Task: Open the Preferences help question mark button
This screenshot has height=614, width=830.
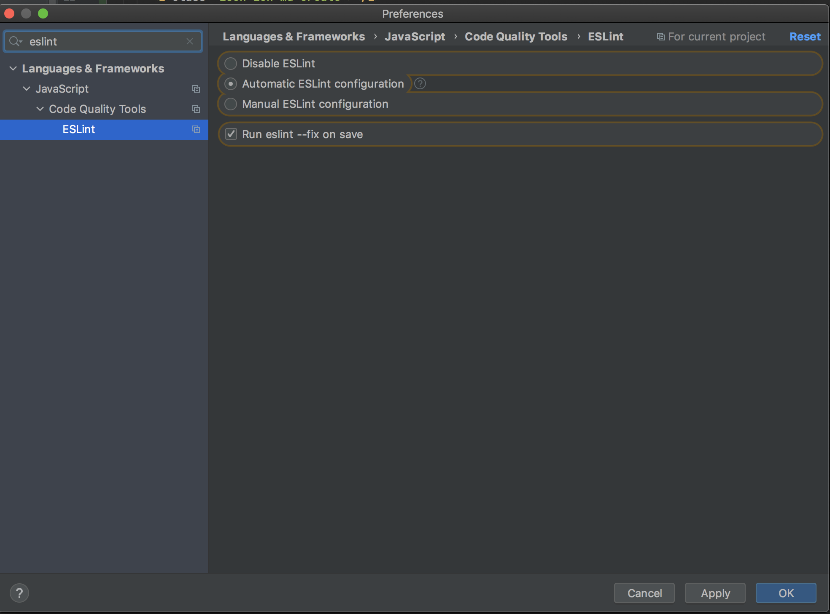Action: pyautogui.click(x=19, y=593)
